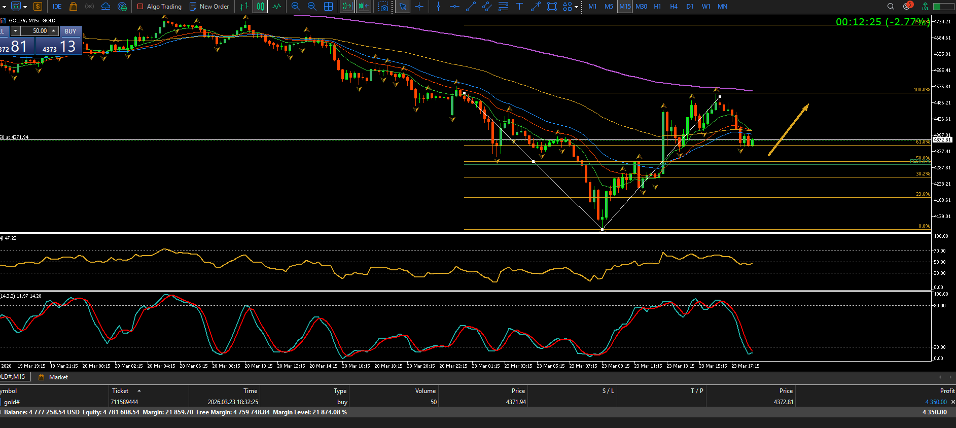The height and width of the screenshot is (428, 956).
Task: Toggle Algo Trading on or off
Action: [159, 7]
